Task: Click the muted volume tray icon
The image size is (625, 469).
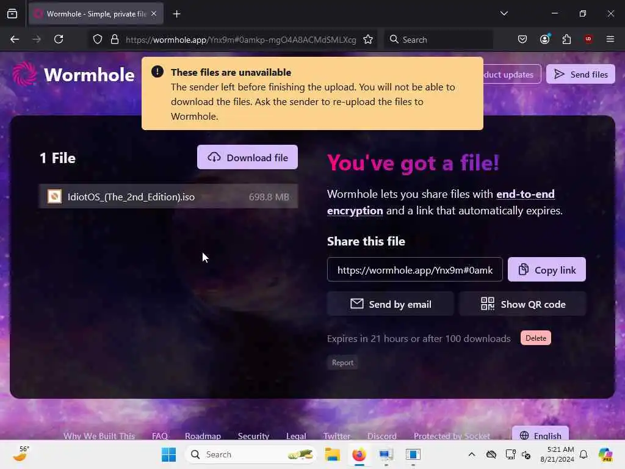Action: [526, 454]
